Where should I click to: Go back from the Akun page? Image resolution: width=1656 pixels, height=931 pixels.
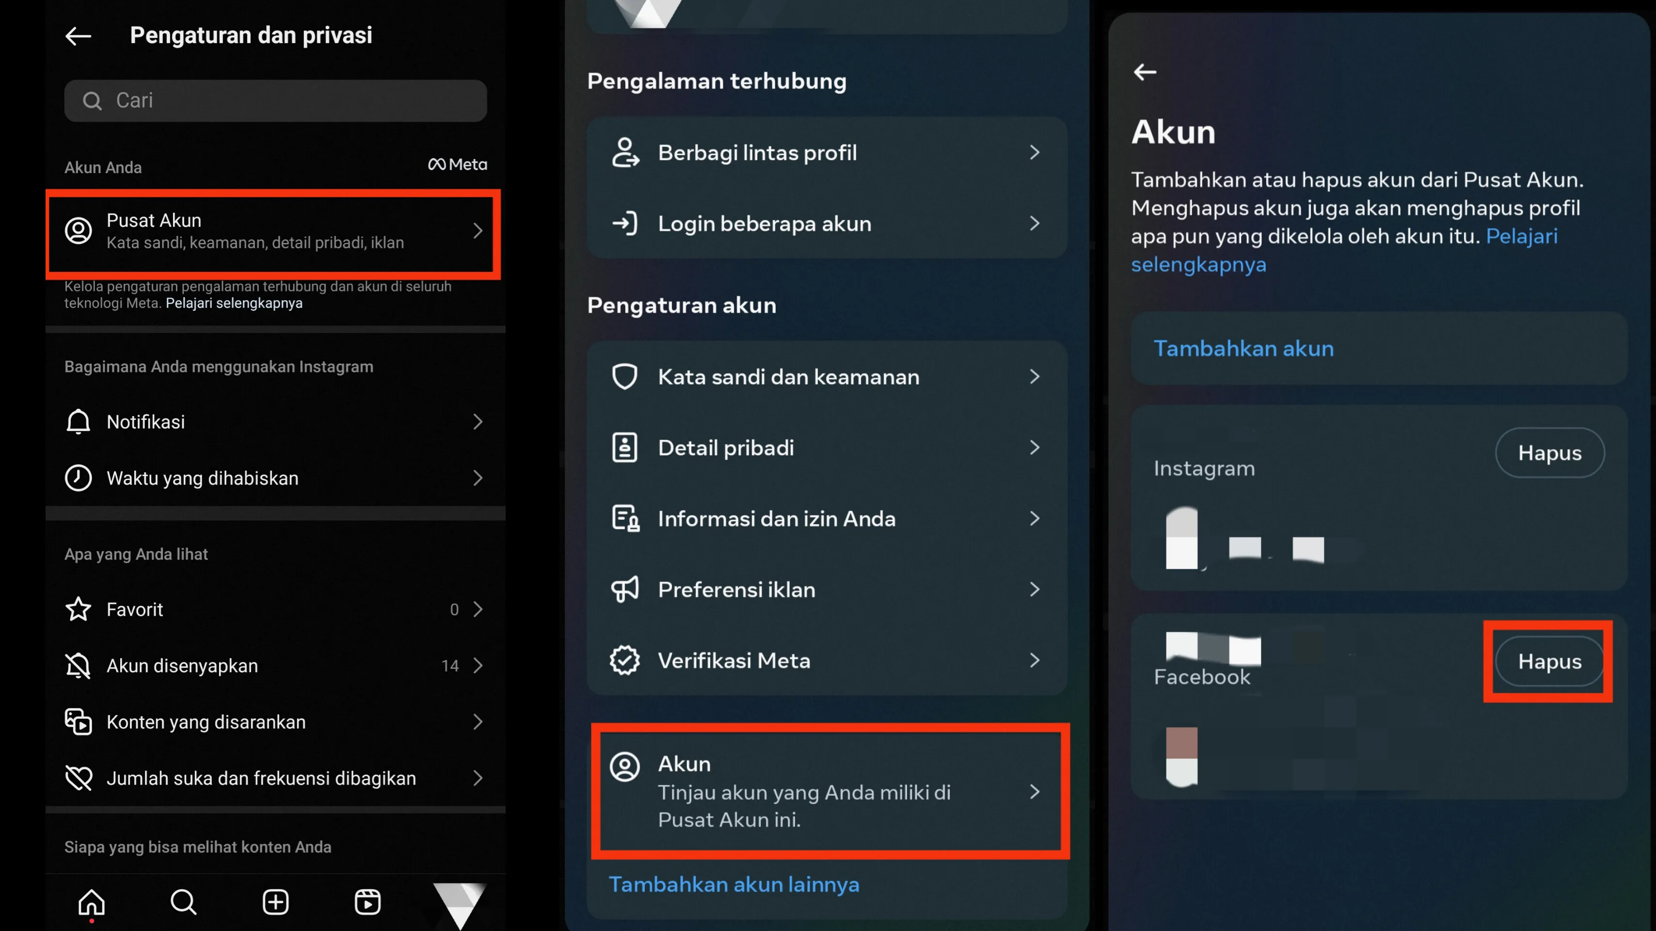pyautogui.click(x=1144, y=71)
